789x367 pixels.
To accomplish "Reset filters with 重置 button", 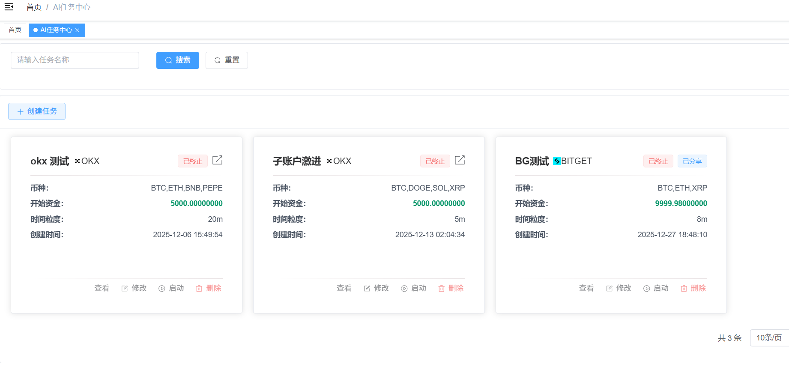I will (227, 60).
